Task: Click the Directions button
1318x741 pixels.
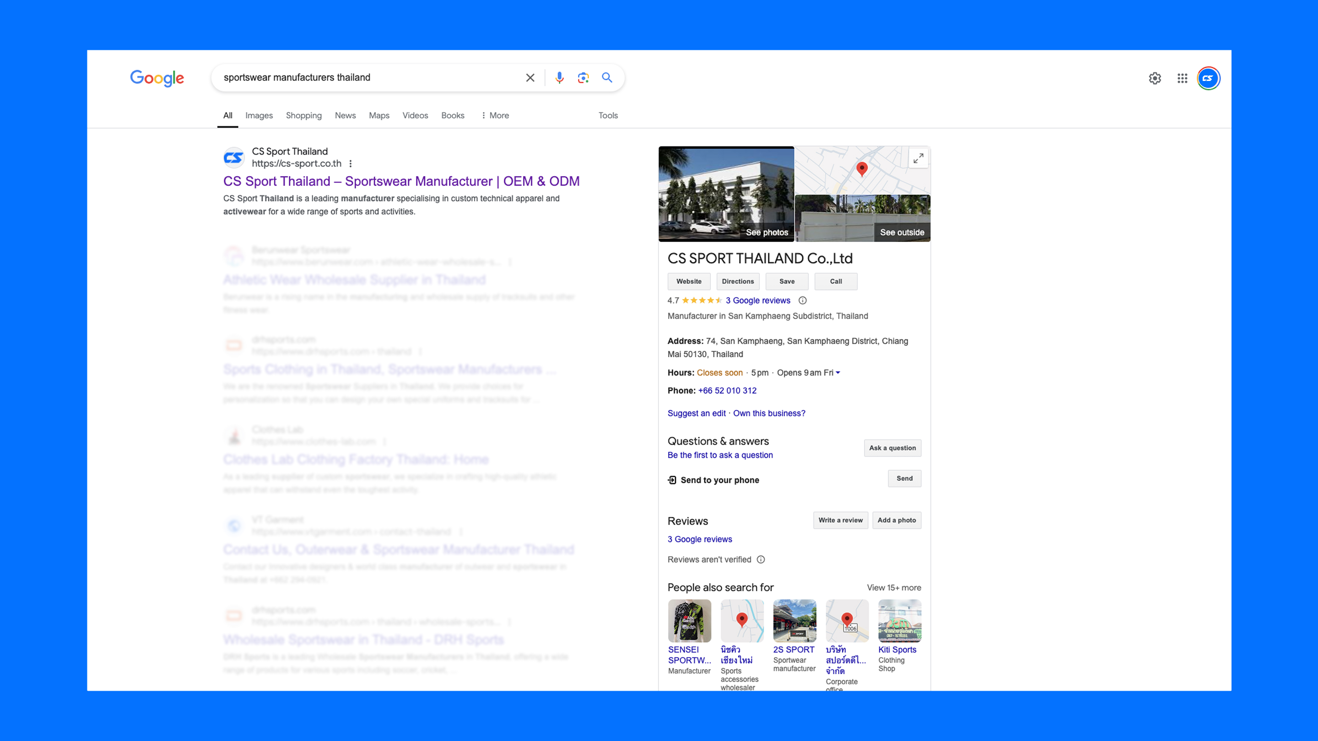Action: click(x=737, y=281)
